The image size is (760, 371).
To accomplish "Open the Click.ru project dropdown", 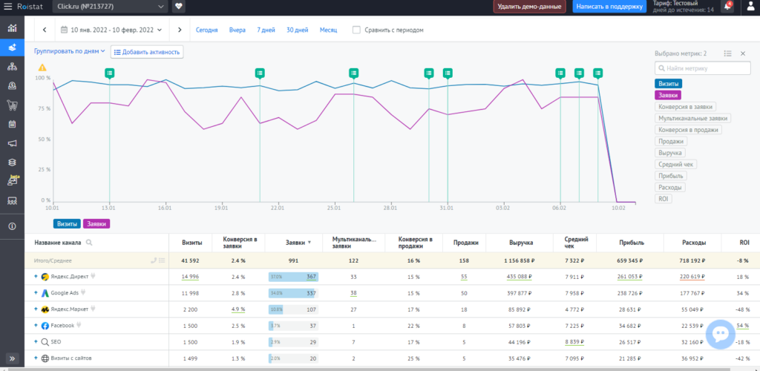I will click(111, 7).
